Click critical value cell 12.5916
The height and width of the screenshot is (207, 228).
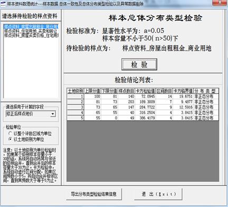pyautogui.click(x=183, y=107)
